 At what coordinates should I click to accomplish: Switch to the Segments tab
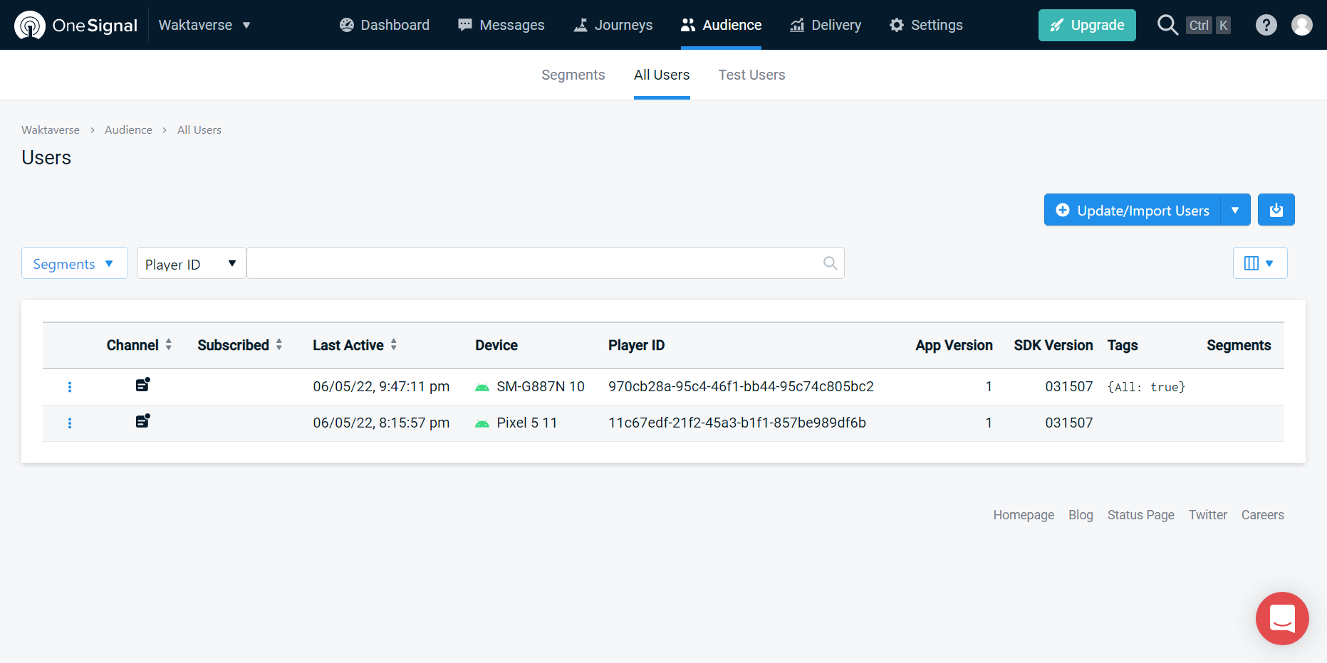[573, 75]
